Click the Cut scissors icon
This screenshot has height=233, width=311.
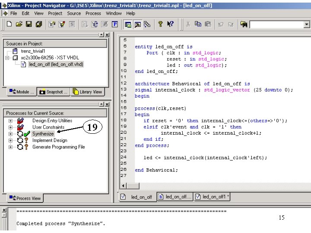tap(188, 24)
